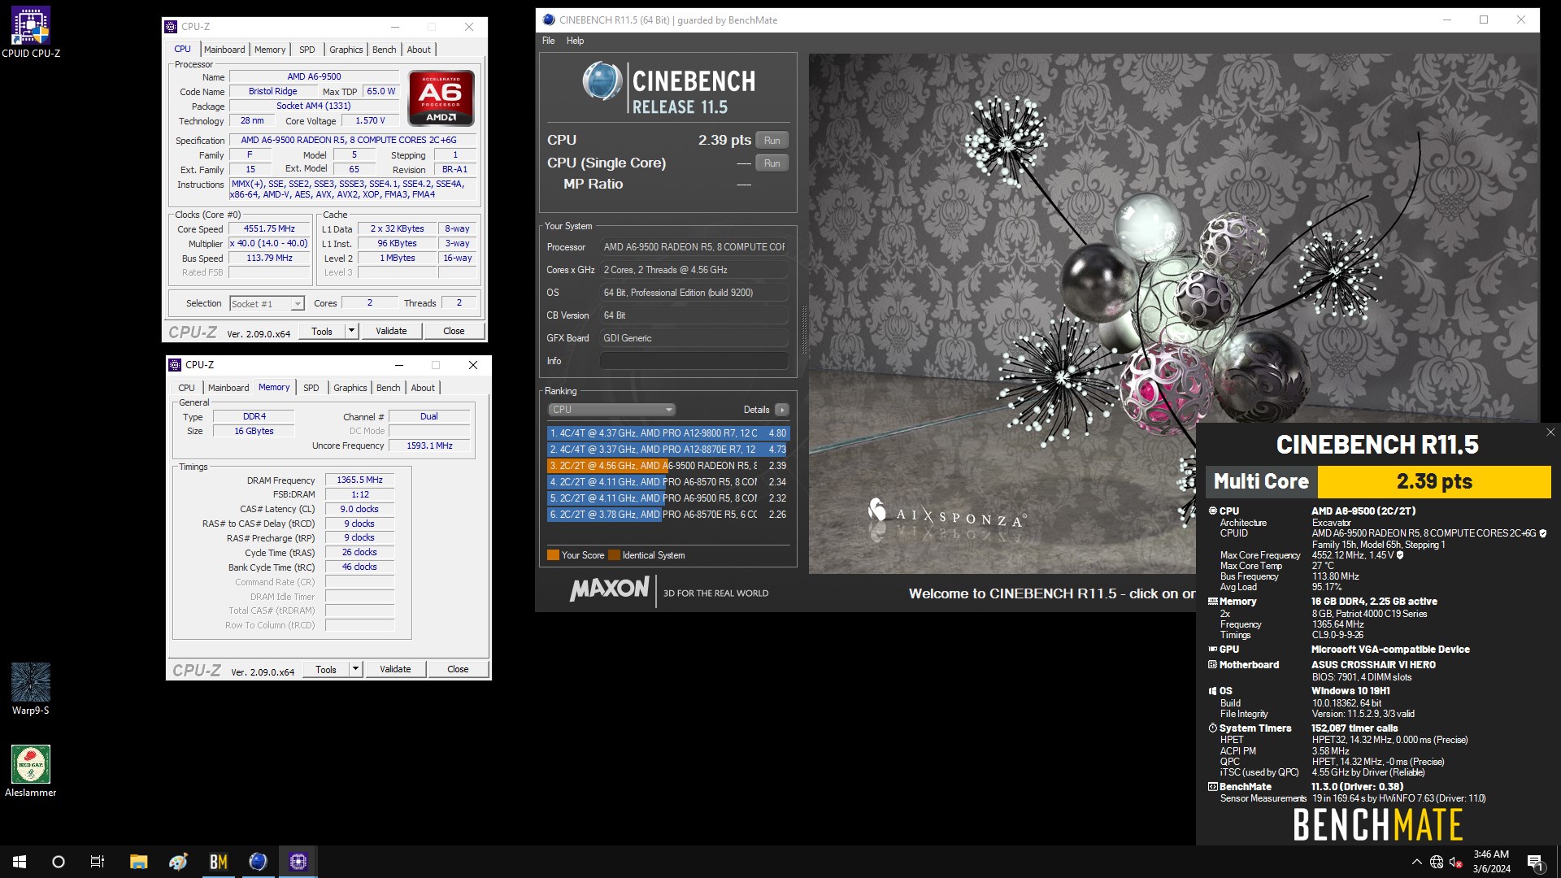The width and height of the screenshot is (1561, 878).
Task: Close the BenchMate result overlay
Action: point(1550,432)
